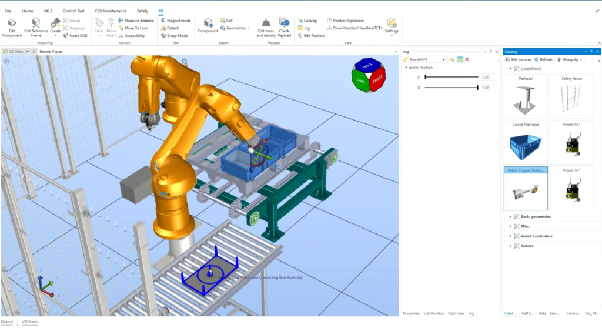Switch to the VAL3 ribbon tab

pyautogui.click(x=48, y=11)
